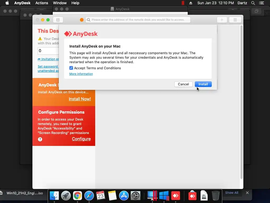Open the Window menu

click(x=60, y=3)
